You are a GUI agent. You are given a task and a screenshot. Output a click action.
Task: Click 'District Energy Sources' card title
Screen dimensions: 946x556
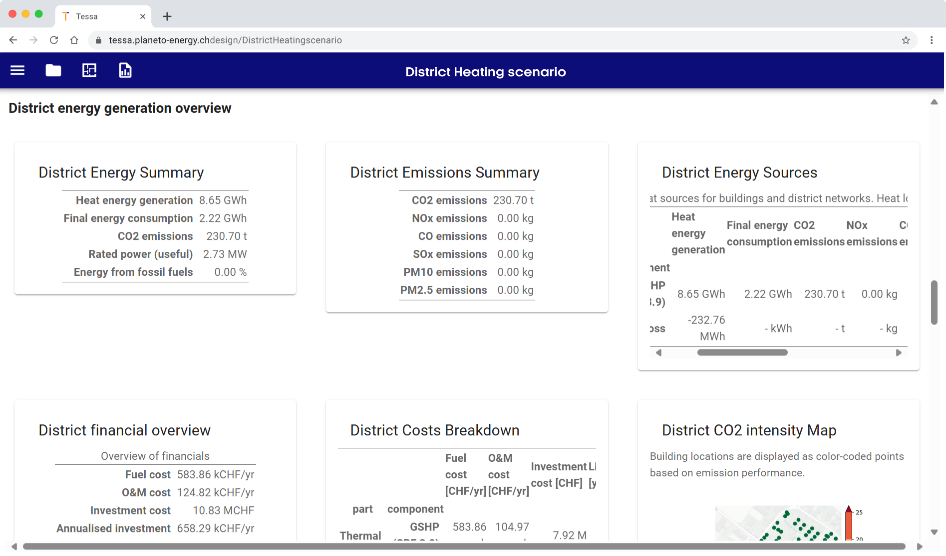pos(739,173)
